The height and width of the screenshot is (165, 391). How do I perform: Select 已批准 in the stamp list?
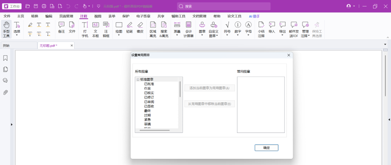(x=149, y=84)
